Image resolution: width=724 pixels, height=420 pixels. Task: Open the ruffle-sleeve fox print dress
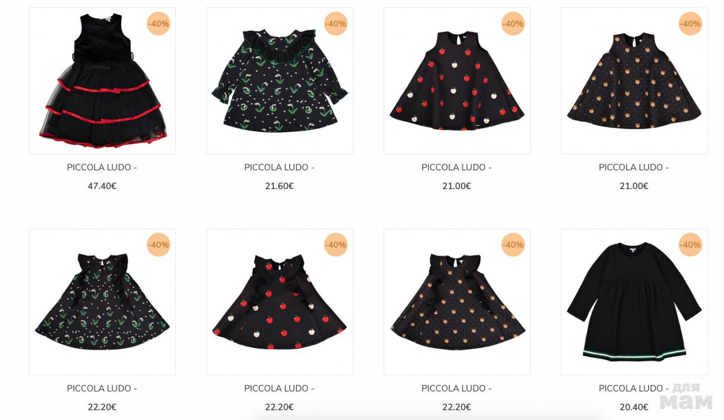pos(457,302)
